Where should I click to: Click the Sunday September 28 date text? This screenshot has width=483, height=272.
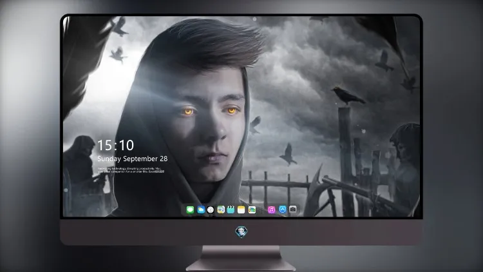click(x=133, y=159)
